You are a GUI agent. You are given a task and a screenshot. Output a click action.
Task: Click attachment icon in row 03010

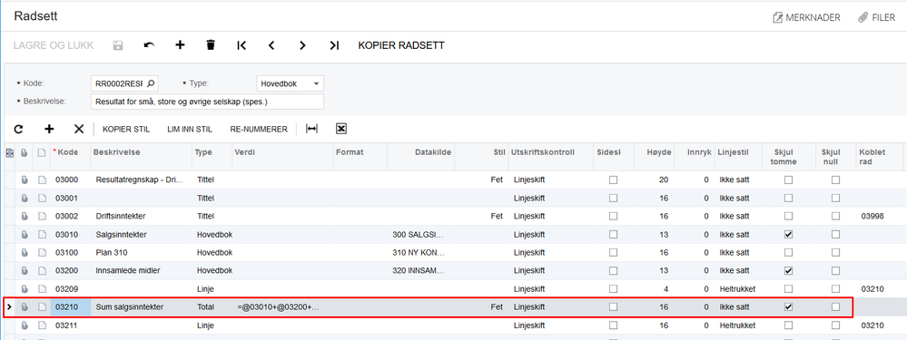[x=25, y=234]
